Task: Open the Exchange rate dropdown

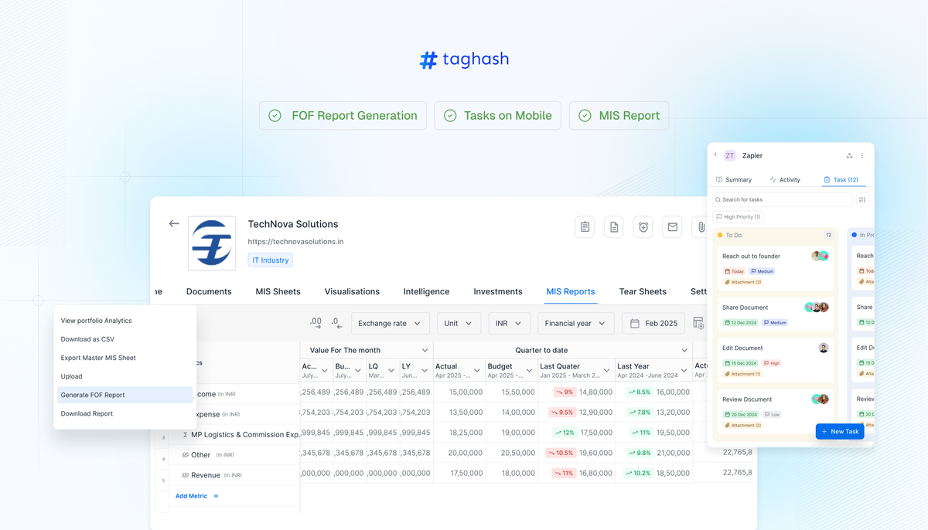Action: [390, 323]
